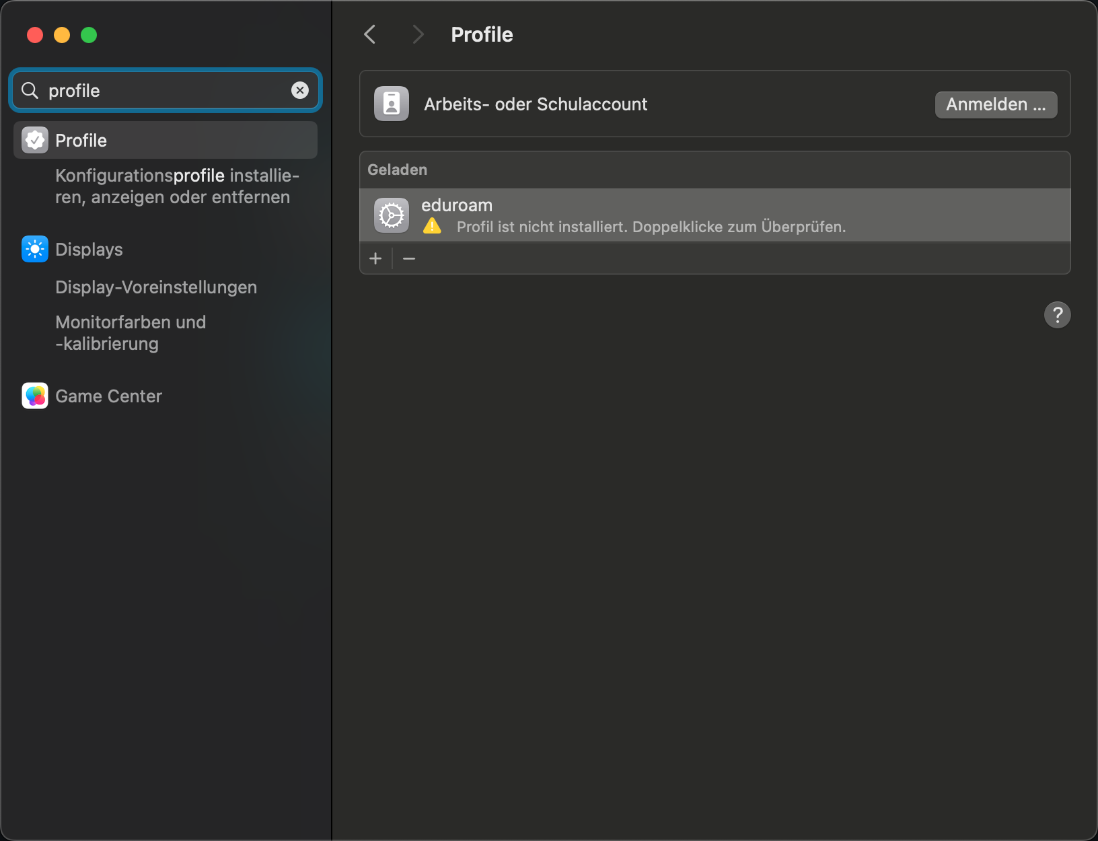Image resolution: width=1098 pixels, height=841 pixels.
Task: Open Monitorfarben und -kalibrierung result
Action: coord(131,333)
